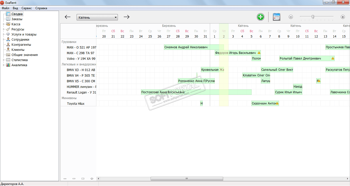Go to next period with right arrow
Image resolution: width=350 pixels, height=186 pixels.
(127, 17)
